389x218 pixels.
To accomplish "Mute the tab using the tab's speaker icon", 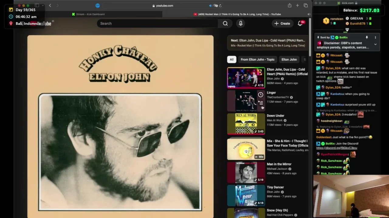I will click(309, 14).
